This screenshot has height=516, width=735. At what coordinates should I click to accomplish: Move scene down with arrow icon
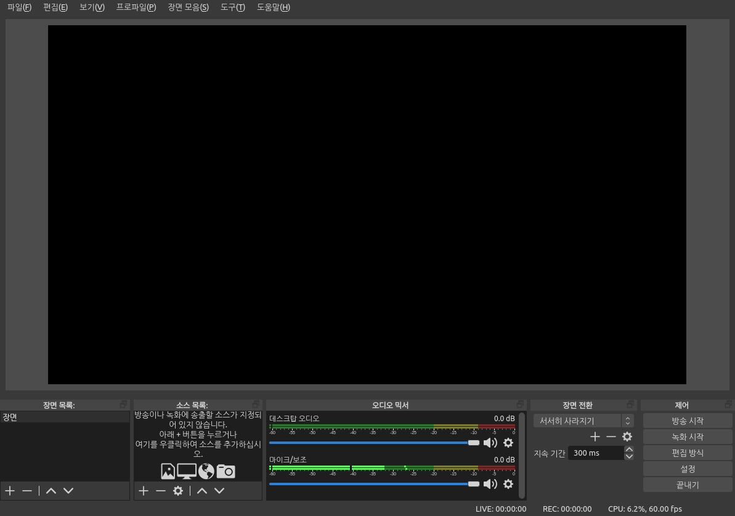pos(68,491)
